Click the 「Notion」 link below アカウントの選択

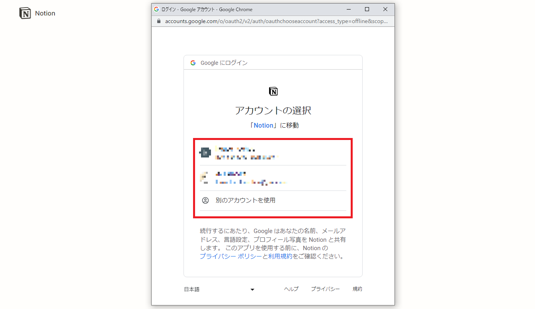[x=264, y=125]
